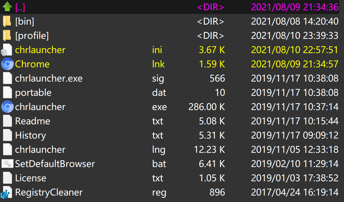
Task: Click the SetDefaultBrowser batch file icon
Action: (7, 164)
